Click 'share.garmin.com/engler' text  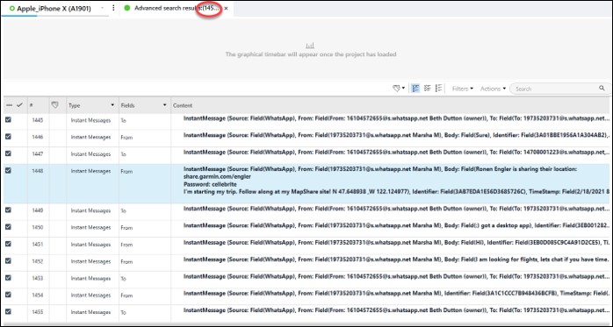tap(217, 177)
